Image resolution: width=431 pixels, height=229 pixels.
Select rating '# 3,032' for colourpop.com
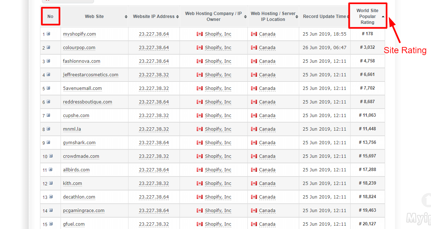click(x=367, y=47)
